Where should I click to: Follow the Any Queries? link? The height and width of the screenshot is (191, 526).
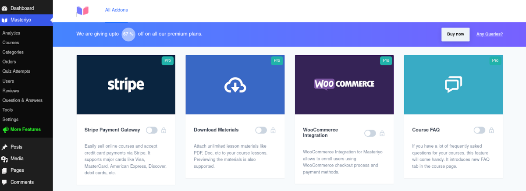490,34
